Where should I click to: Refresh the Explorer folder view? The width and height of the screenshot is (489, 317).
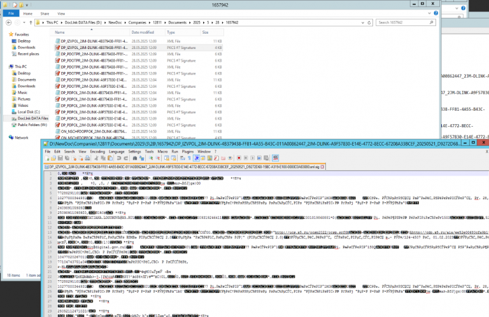369,22
